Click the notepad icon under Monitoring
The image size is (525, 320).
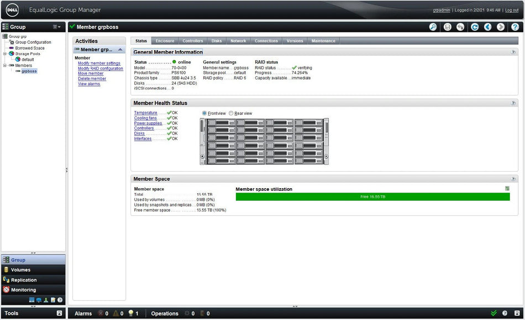click(x=53, y=300)
